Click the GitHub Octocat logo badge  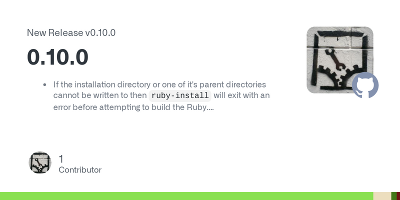tap(365, 85)
